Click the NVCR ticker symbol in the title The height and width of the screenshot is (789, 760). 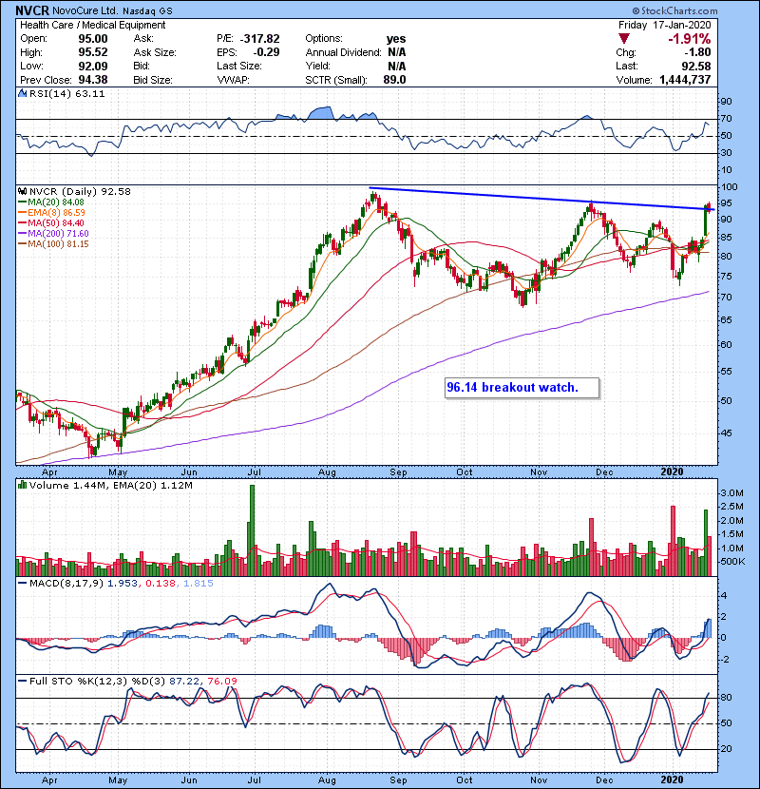pyautogui.click(x=32, y=10)
